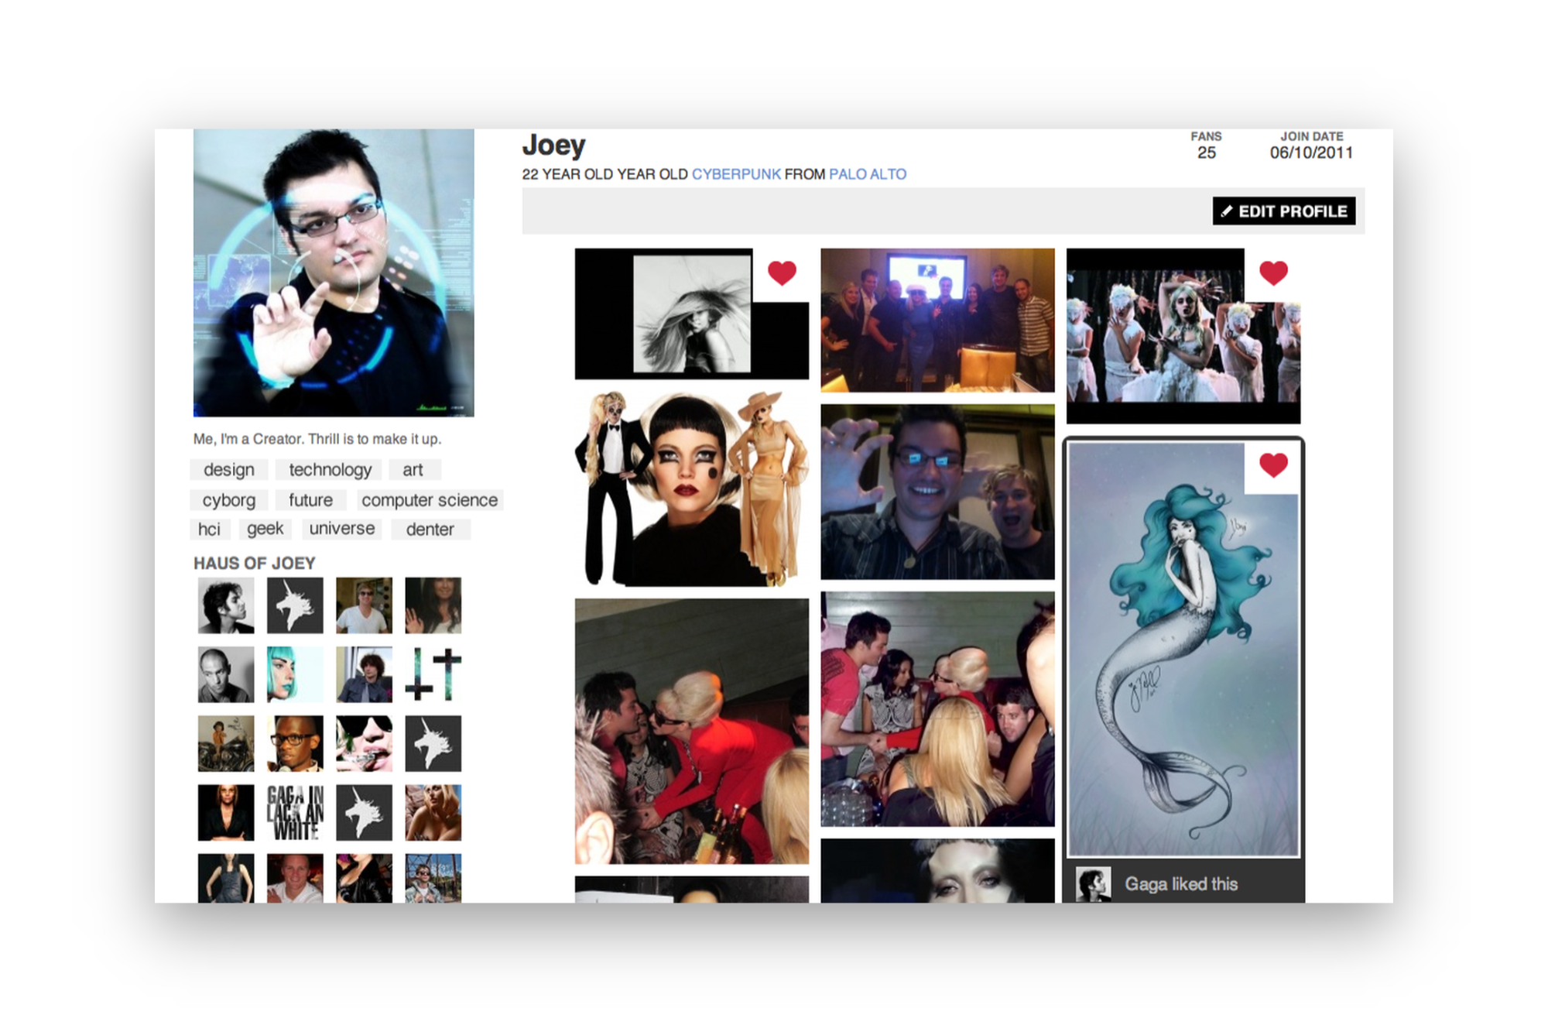The width and height of the screenshot is (1548, 1032).
Task: Select the 'computer science' tag
Action: click(430, 500)
